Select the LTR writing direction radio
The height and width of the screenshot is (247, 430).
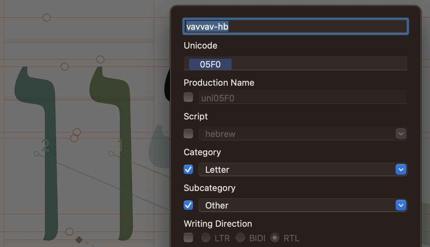pos(206,238)
